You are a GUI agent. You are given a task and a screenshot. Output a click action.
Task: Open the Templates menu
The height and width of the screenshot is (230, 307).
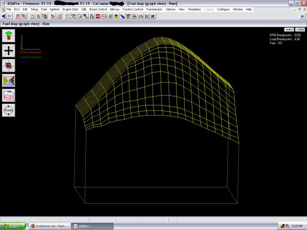coord(194,10)
